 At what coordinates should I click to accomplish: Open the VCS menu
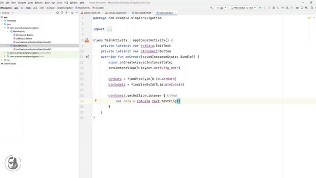point(66,2)
